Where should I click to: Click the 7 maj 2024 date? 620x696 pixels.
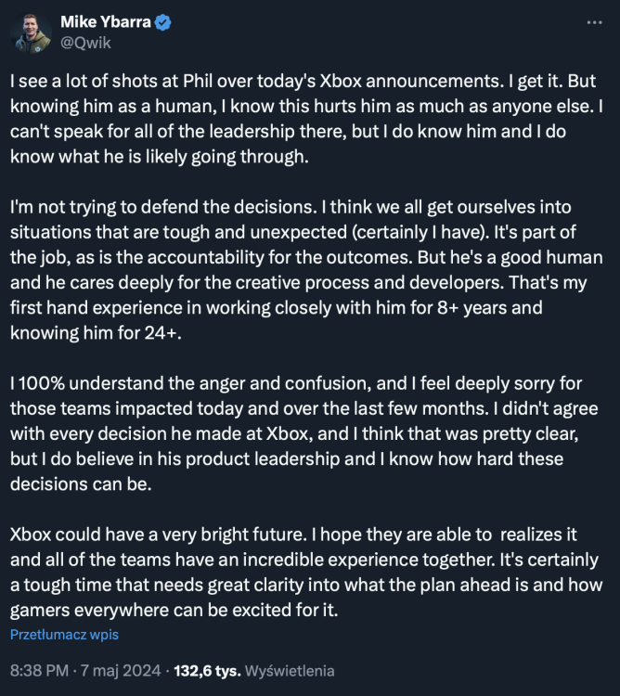[121, 671]
